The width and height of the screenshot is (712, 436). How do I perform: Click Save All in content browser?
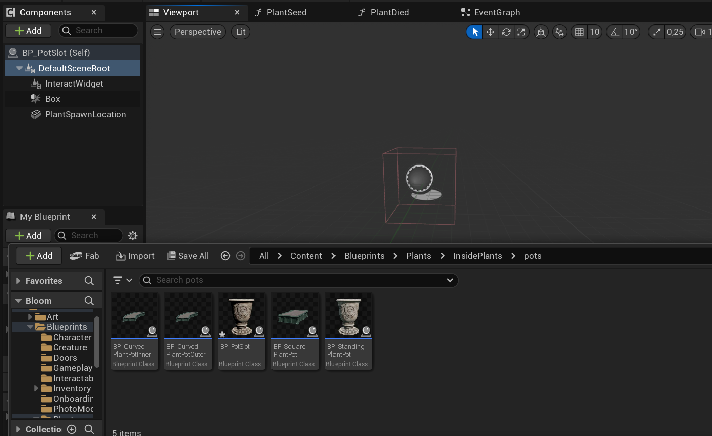click(188, 256)
